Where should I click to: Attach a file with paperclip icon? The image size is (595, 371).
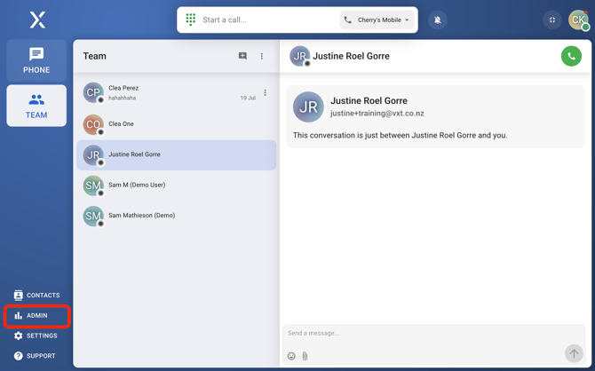[x=305, y=356]
